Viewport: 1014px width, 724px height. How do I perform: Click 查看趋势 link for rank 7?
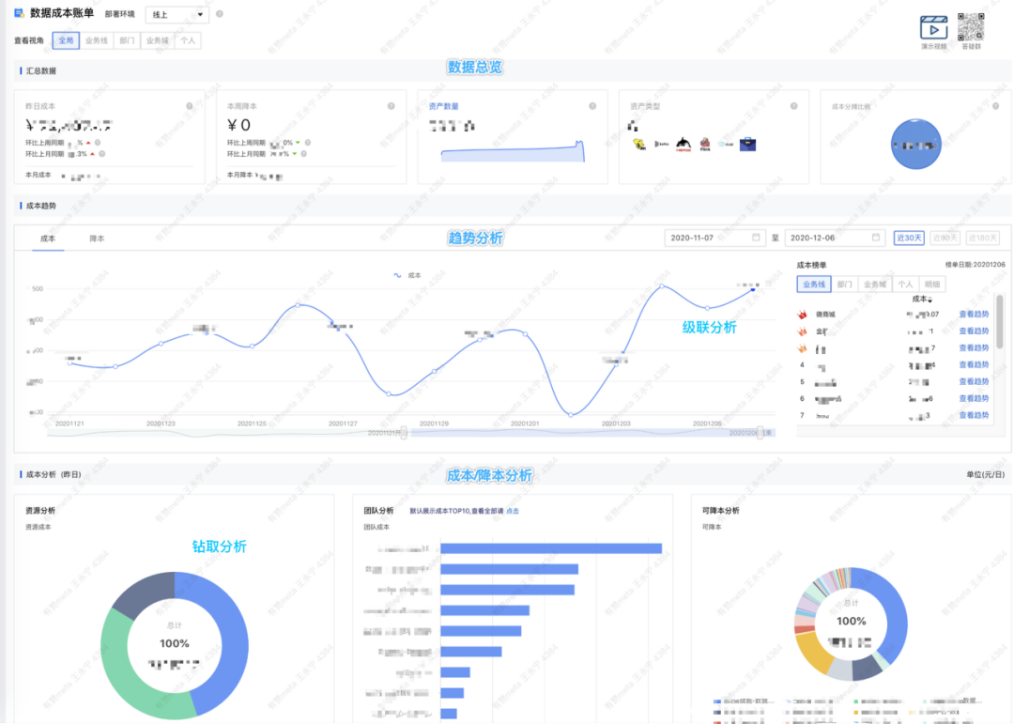974,415
